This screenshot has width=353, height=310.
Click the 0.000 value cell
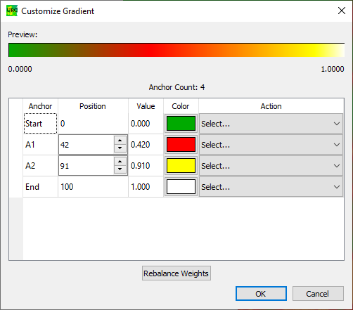[x=146, y=124]
